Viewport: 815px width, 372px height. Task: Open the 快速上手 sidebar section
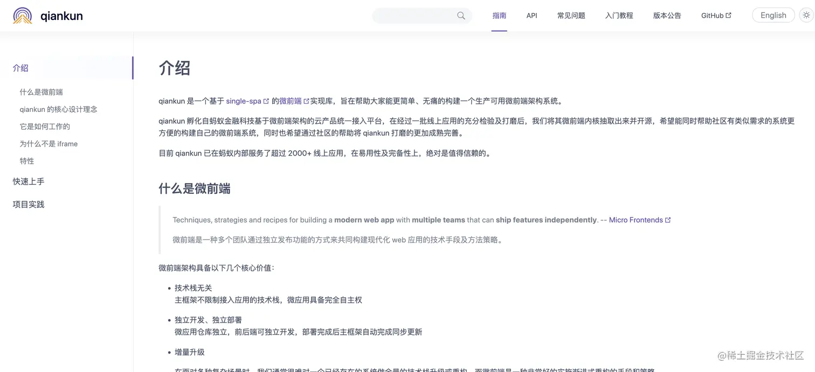pyautogui.click(x=29, y=181)
